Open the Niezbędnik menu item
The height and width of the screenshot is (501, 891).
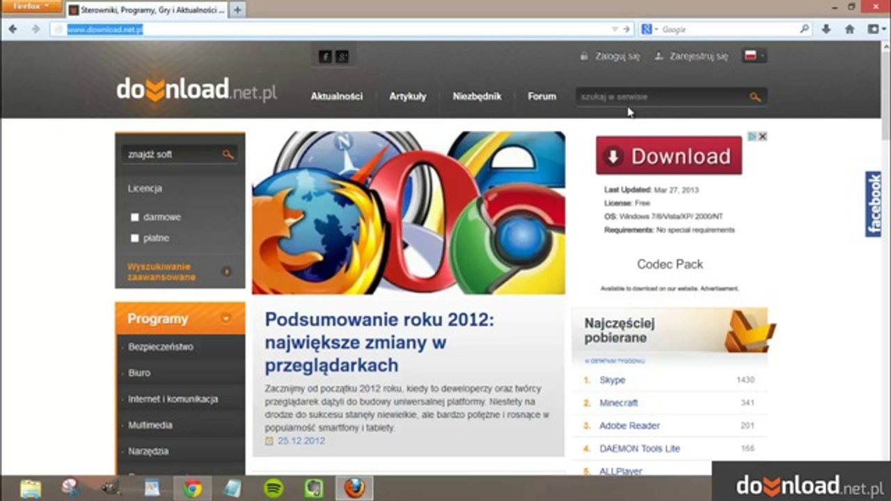[477, 97]
